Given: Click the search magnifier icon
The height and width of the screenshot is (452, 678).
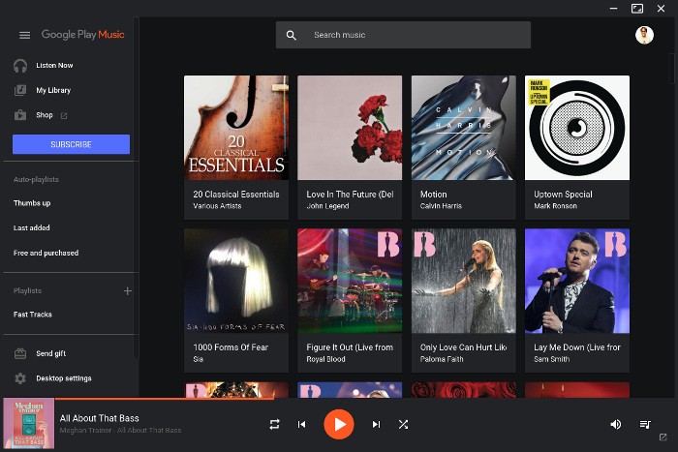Looking at the screenshot, I should [x=291, y=35].
